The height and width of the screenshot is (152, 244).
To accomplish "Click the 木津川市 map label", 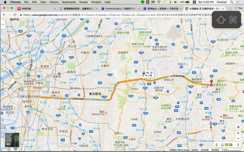I will pos(223,40).
